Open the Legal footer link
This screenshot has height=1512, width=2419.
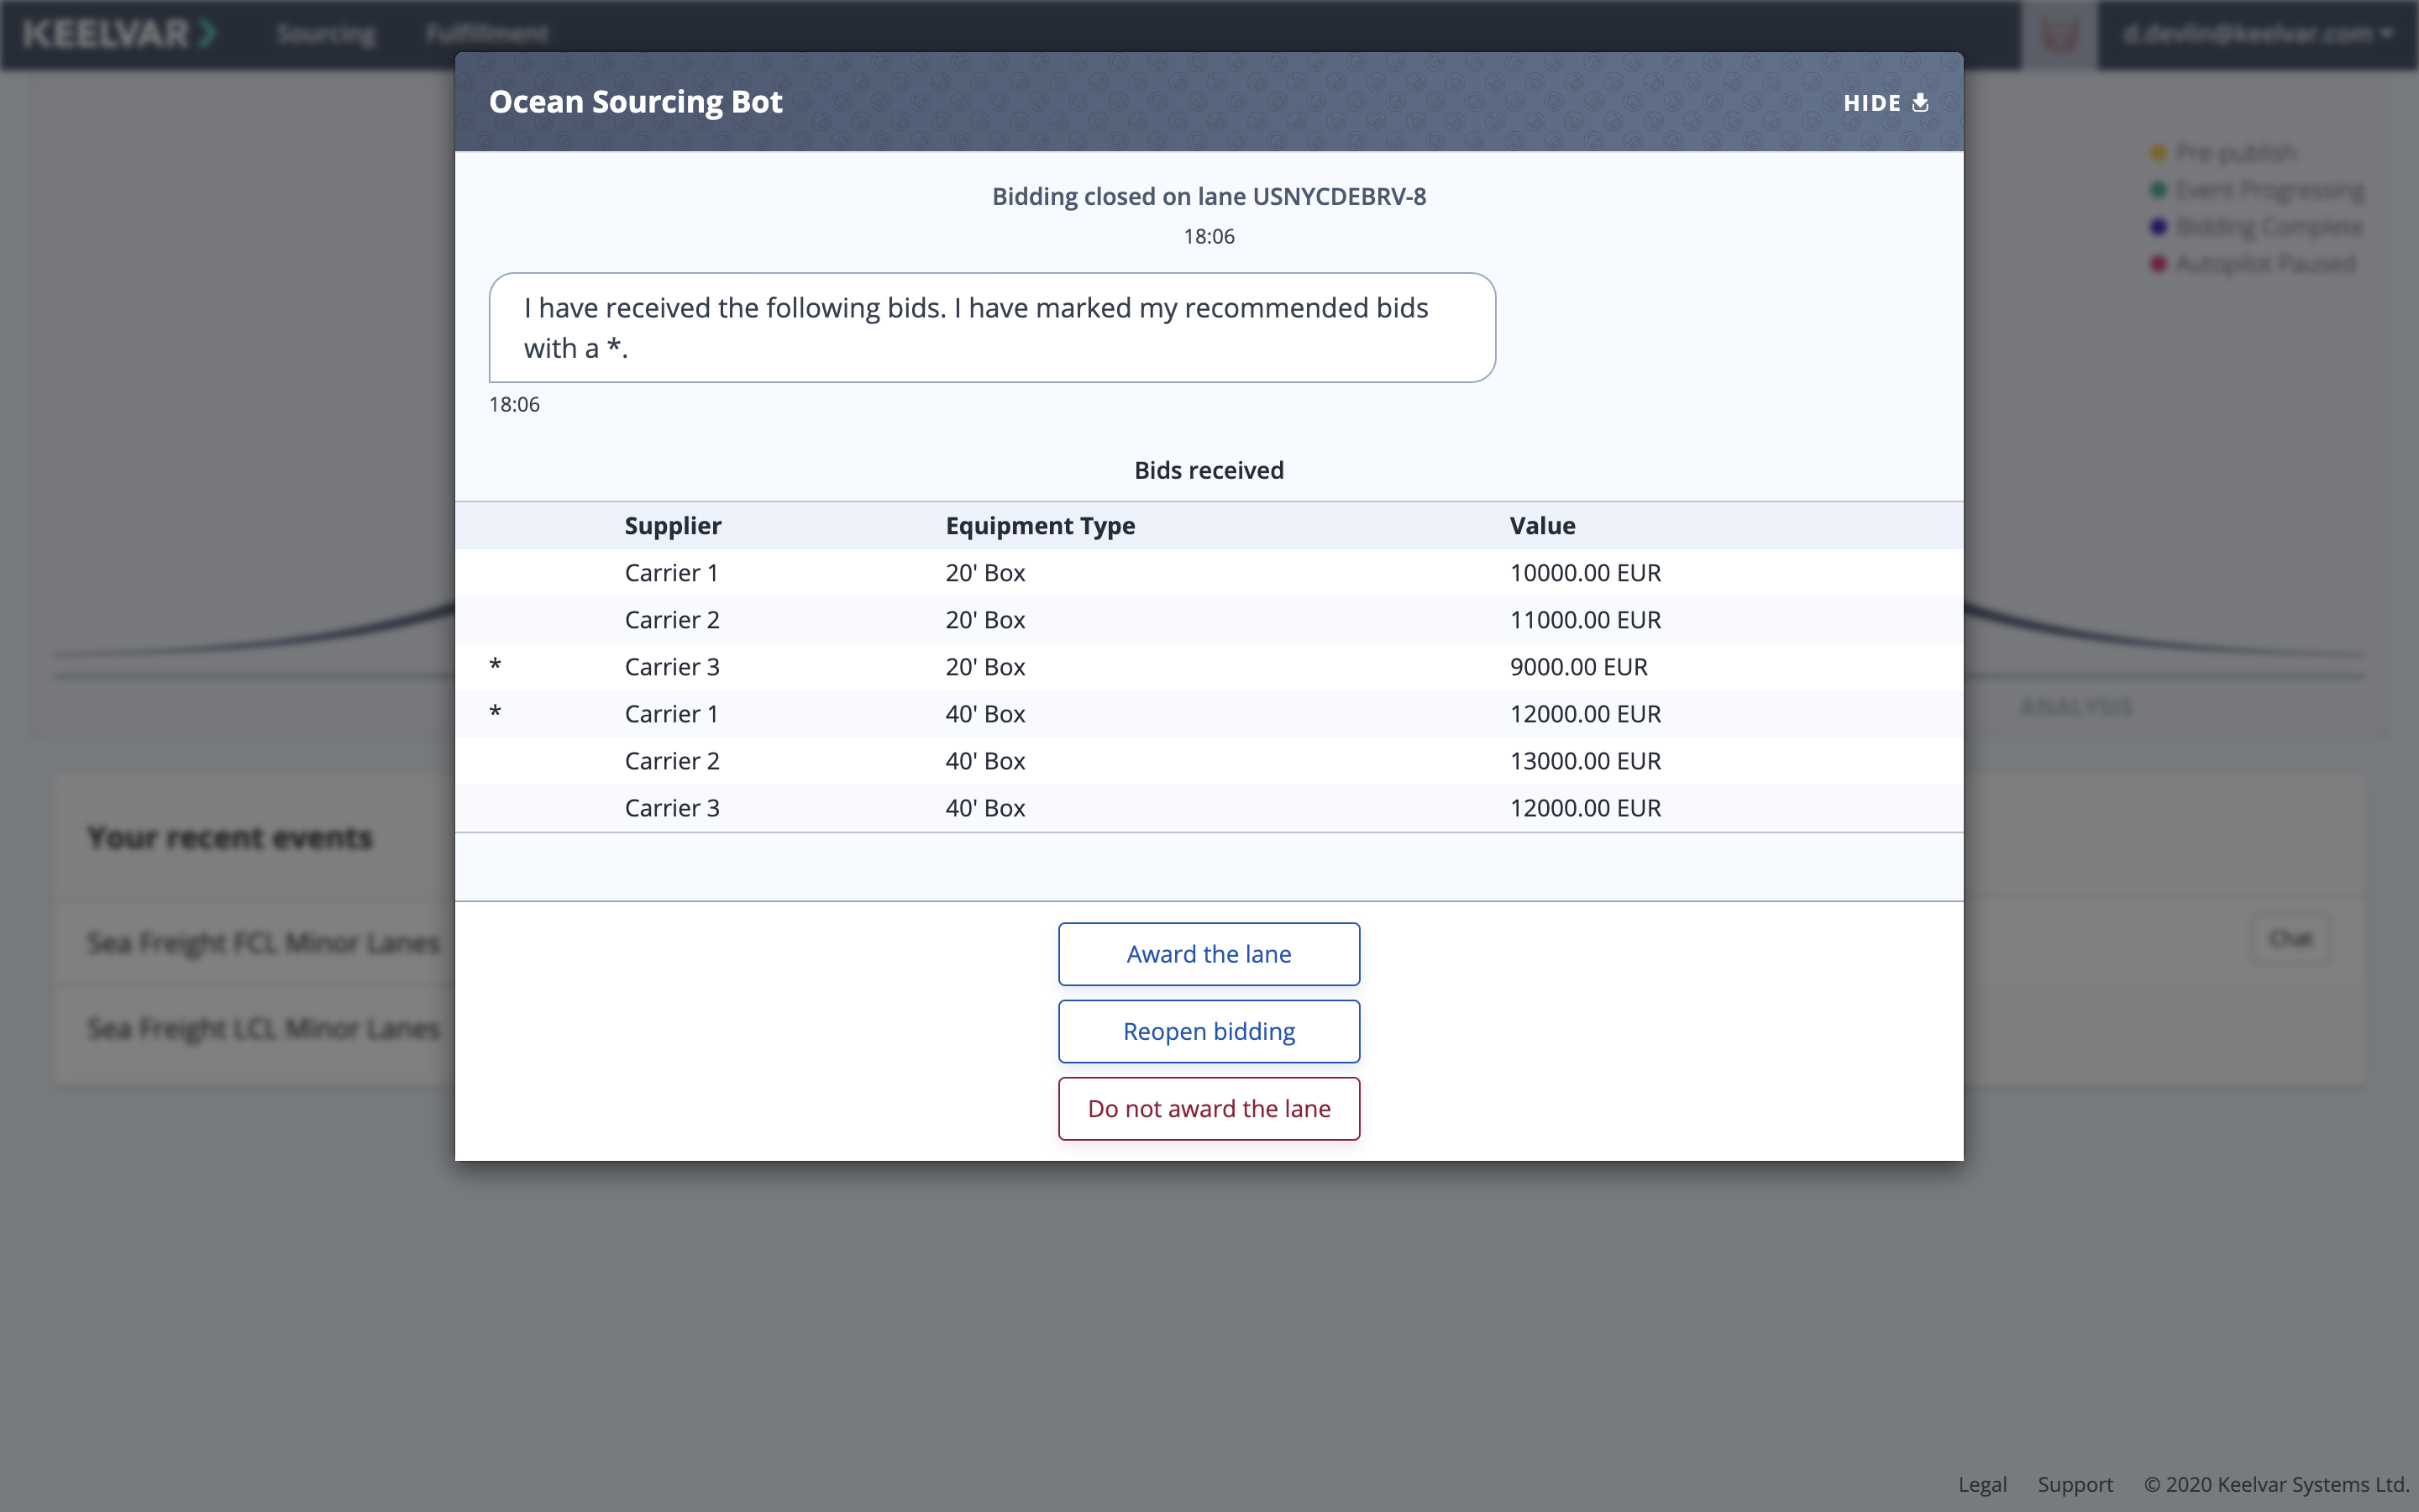click(1981, 1484)
